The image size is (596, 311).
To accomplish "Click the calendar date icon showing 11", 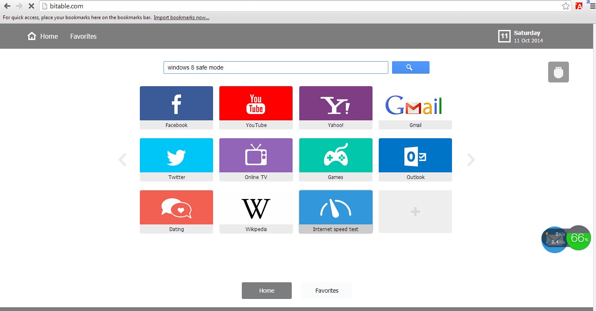I will click(x=504, y=36).
